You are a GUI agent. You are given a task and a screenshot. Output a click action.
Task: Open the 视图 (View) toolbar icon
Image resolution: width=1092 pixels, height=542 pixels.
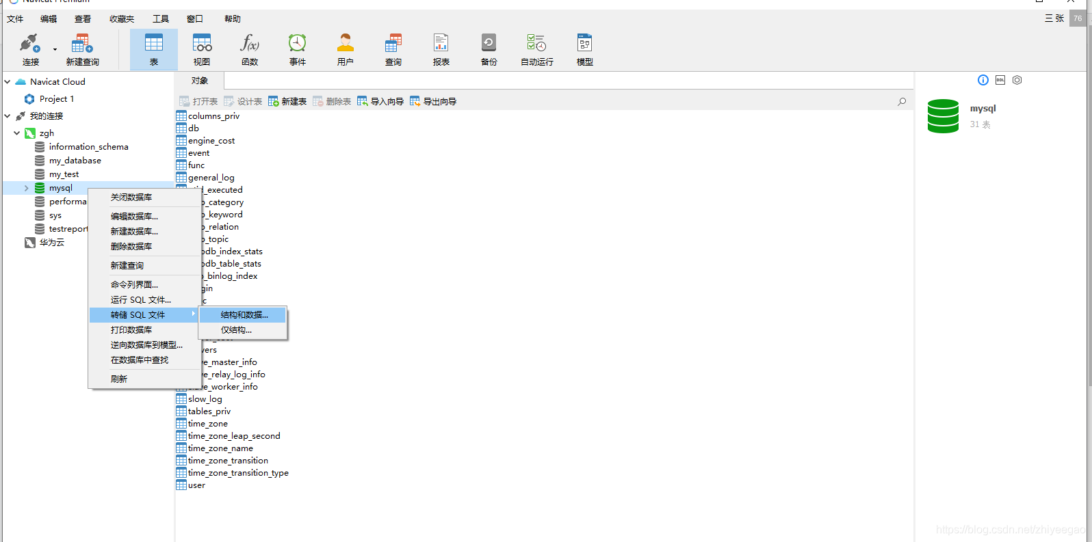[202, 49]
